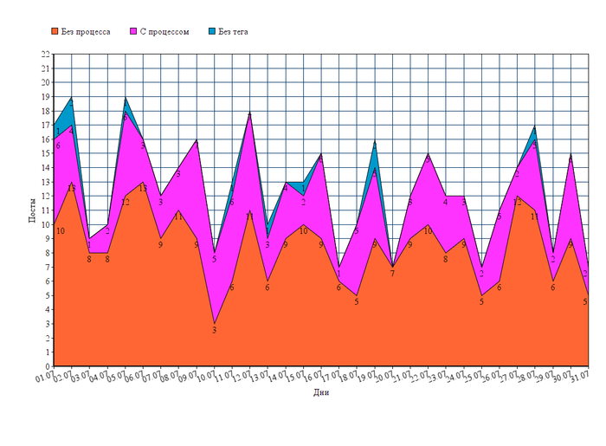Click the orange data label 5 at 31.07
This screenshot has width=606, height=446.
(585, 302)
